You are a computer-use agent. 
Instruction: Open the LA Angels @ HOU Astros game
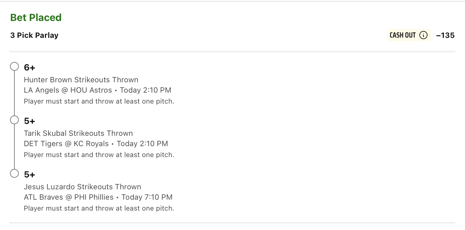tap(68, 90)
